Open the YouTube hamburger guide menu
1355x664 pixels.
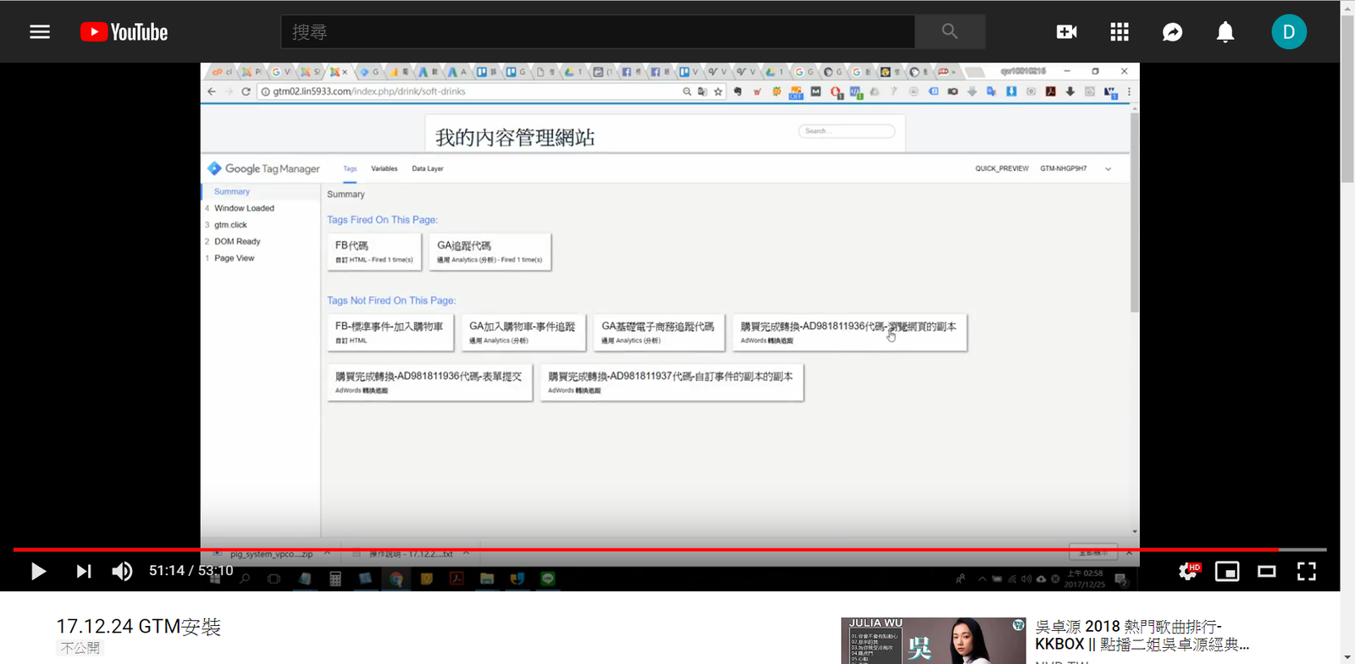[x=40, y=32]
